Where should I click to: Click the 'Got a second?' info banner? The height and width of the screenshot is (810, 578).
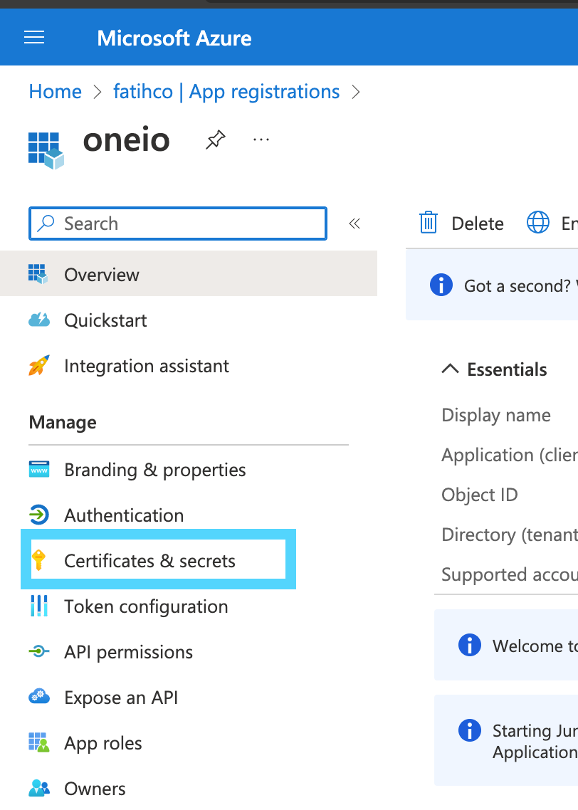[492, 285]
